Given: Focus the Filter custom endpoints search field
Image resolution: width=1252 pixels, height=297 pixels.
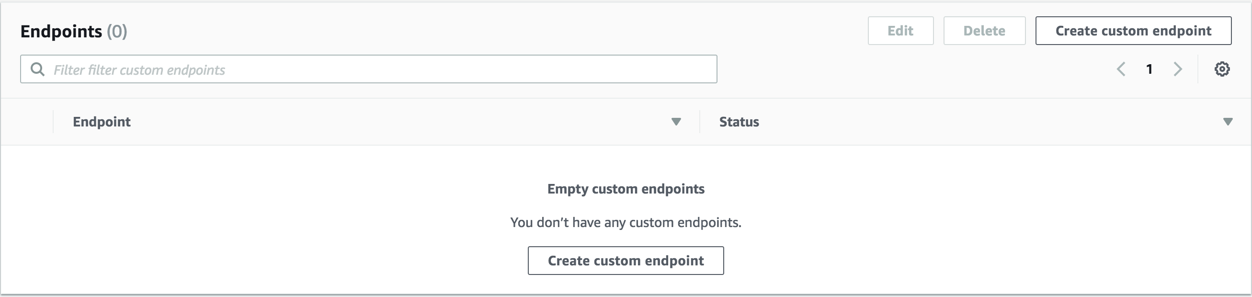Looking at the screenshot, I should click(379, 69).
